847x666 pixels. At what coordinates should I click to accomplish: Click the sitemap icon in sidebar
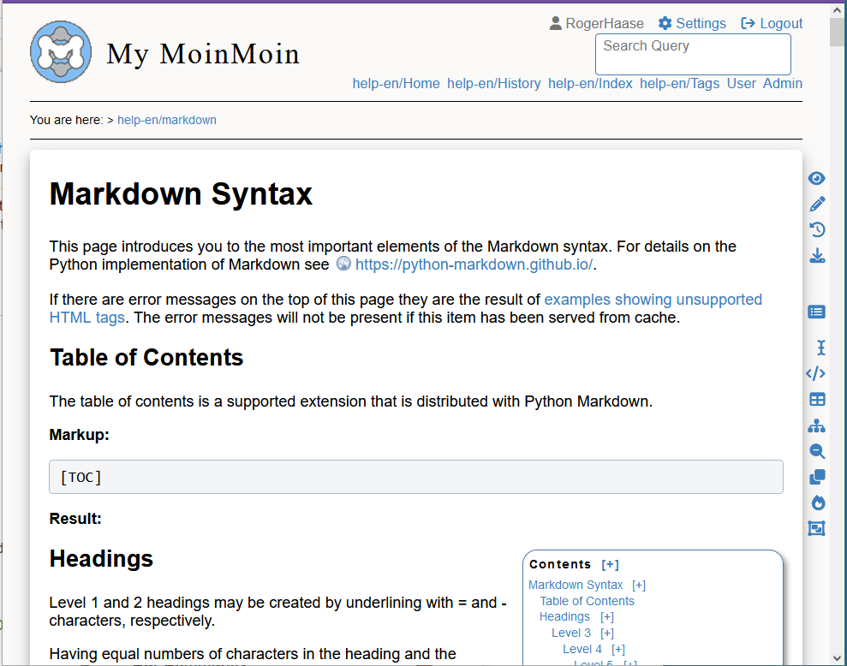click(x=817, y=425)
